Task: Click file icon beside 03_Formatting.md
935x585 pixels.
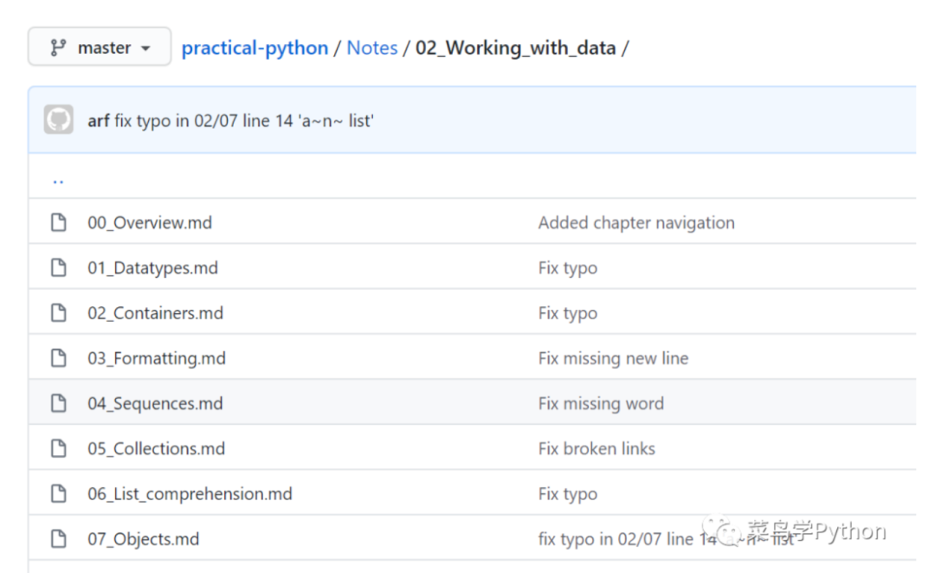Action: pyautogui.click(x=59, y=358)
